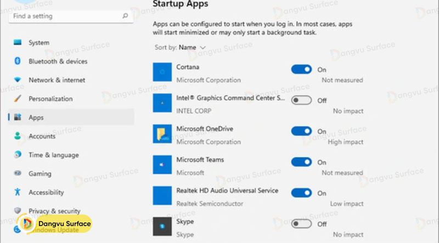Open Personalization settings
Image resolution: width=439 pixels, height=243 pixels.
coord(50,99)
